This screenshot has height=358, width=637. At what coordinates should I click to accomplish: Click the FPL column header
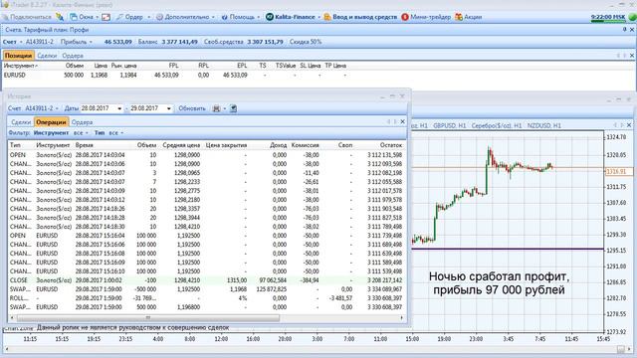[173, 66]
